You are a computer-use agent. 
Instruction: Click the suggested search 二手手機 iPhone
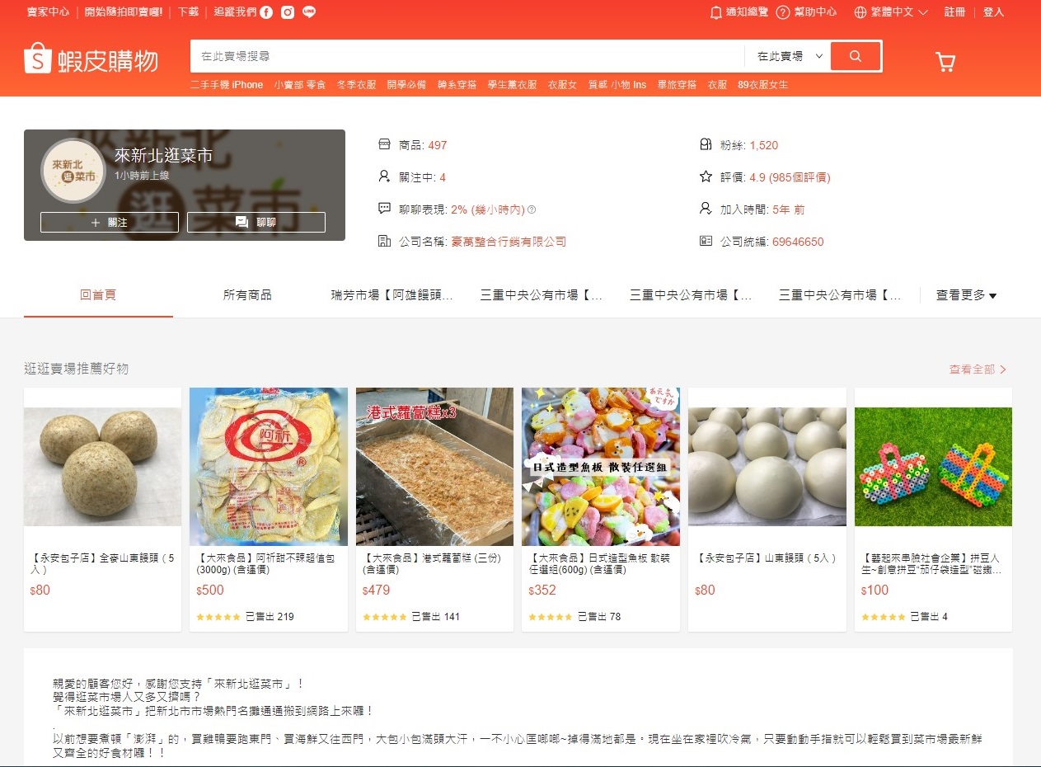227,85
